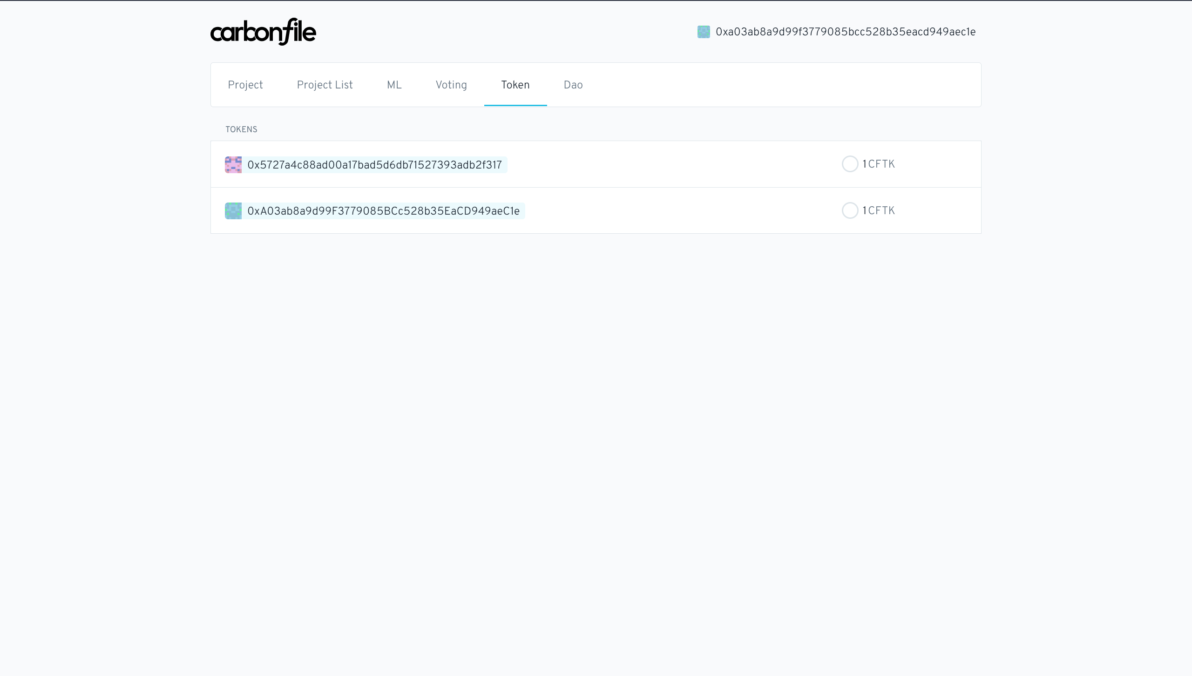
Task: Click the carbonfile logo
Action: (x=263, y=32)
